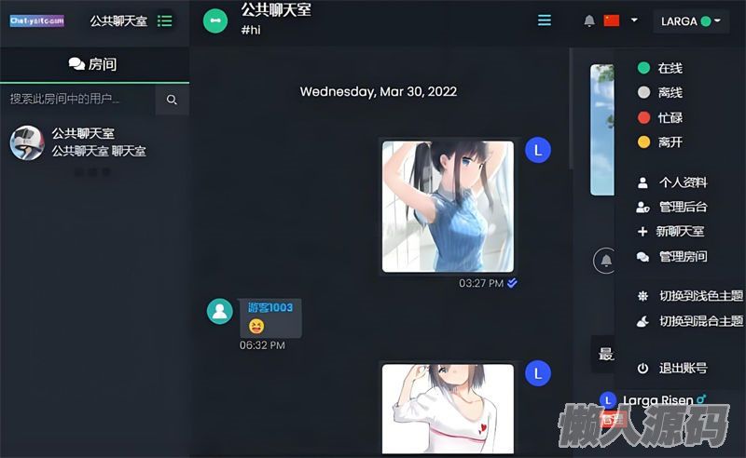Open 个人资料 from menu

(x=672, y=182)
